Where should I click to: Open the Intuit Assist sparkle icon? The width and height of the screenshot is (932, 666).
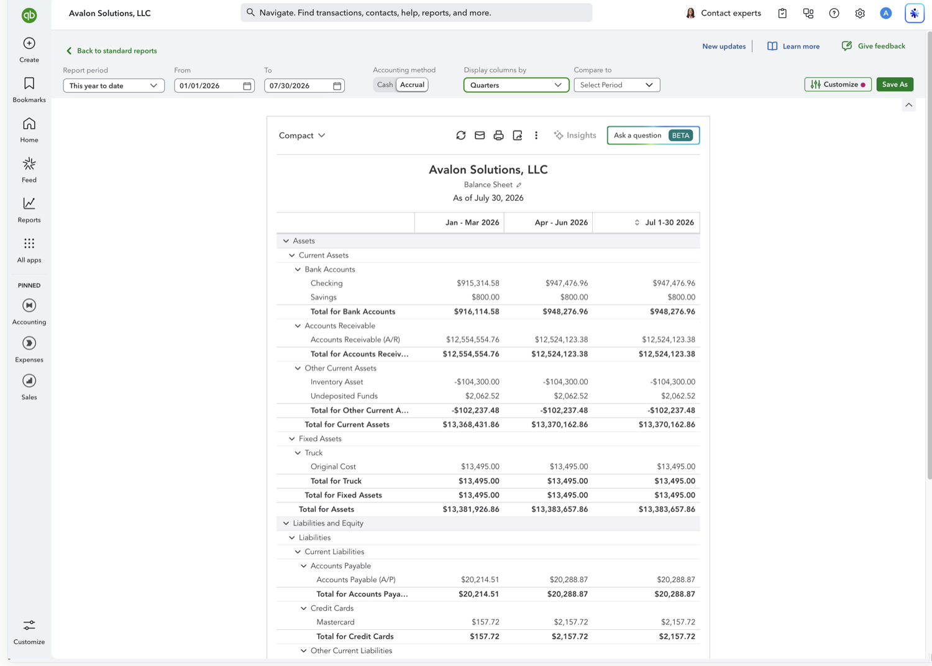(x=915, y=13)
